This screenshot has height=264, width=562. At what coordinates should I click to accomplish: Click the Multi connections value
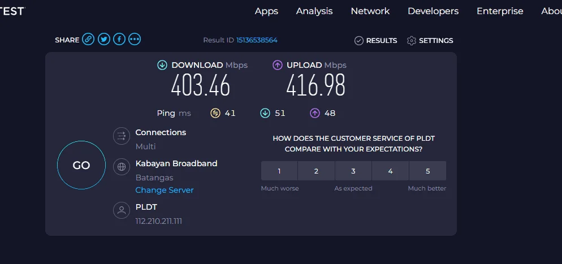pos(145,146)
